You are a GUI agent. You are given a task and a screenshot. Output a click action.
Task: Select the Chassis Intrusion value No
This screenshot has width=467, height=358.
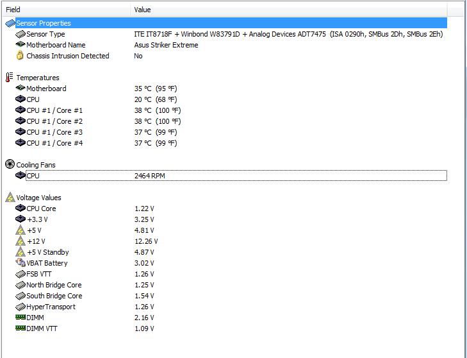[x=138, y=56]
